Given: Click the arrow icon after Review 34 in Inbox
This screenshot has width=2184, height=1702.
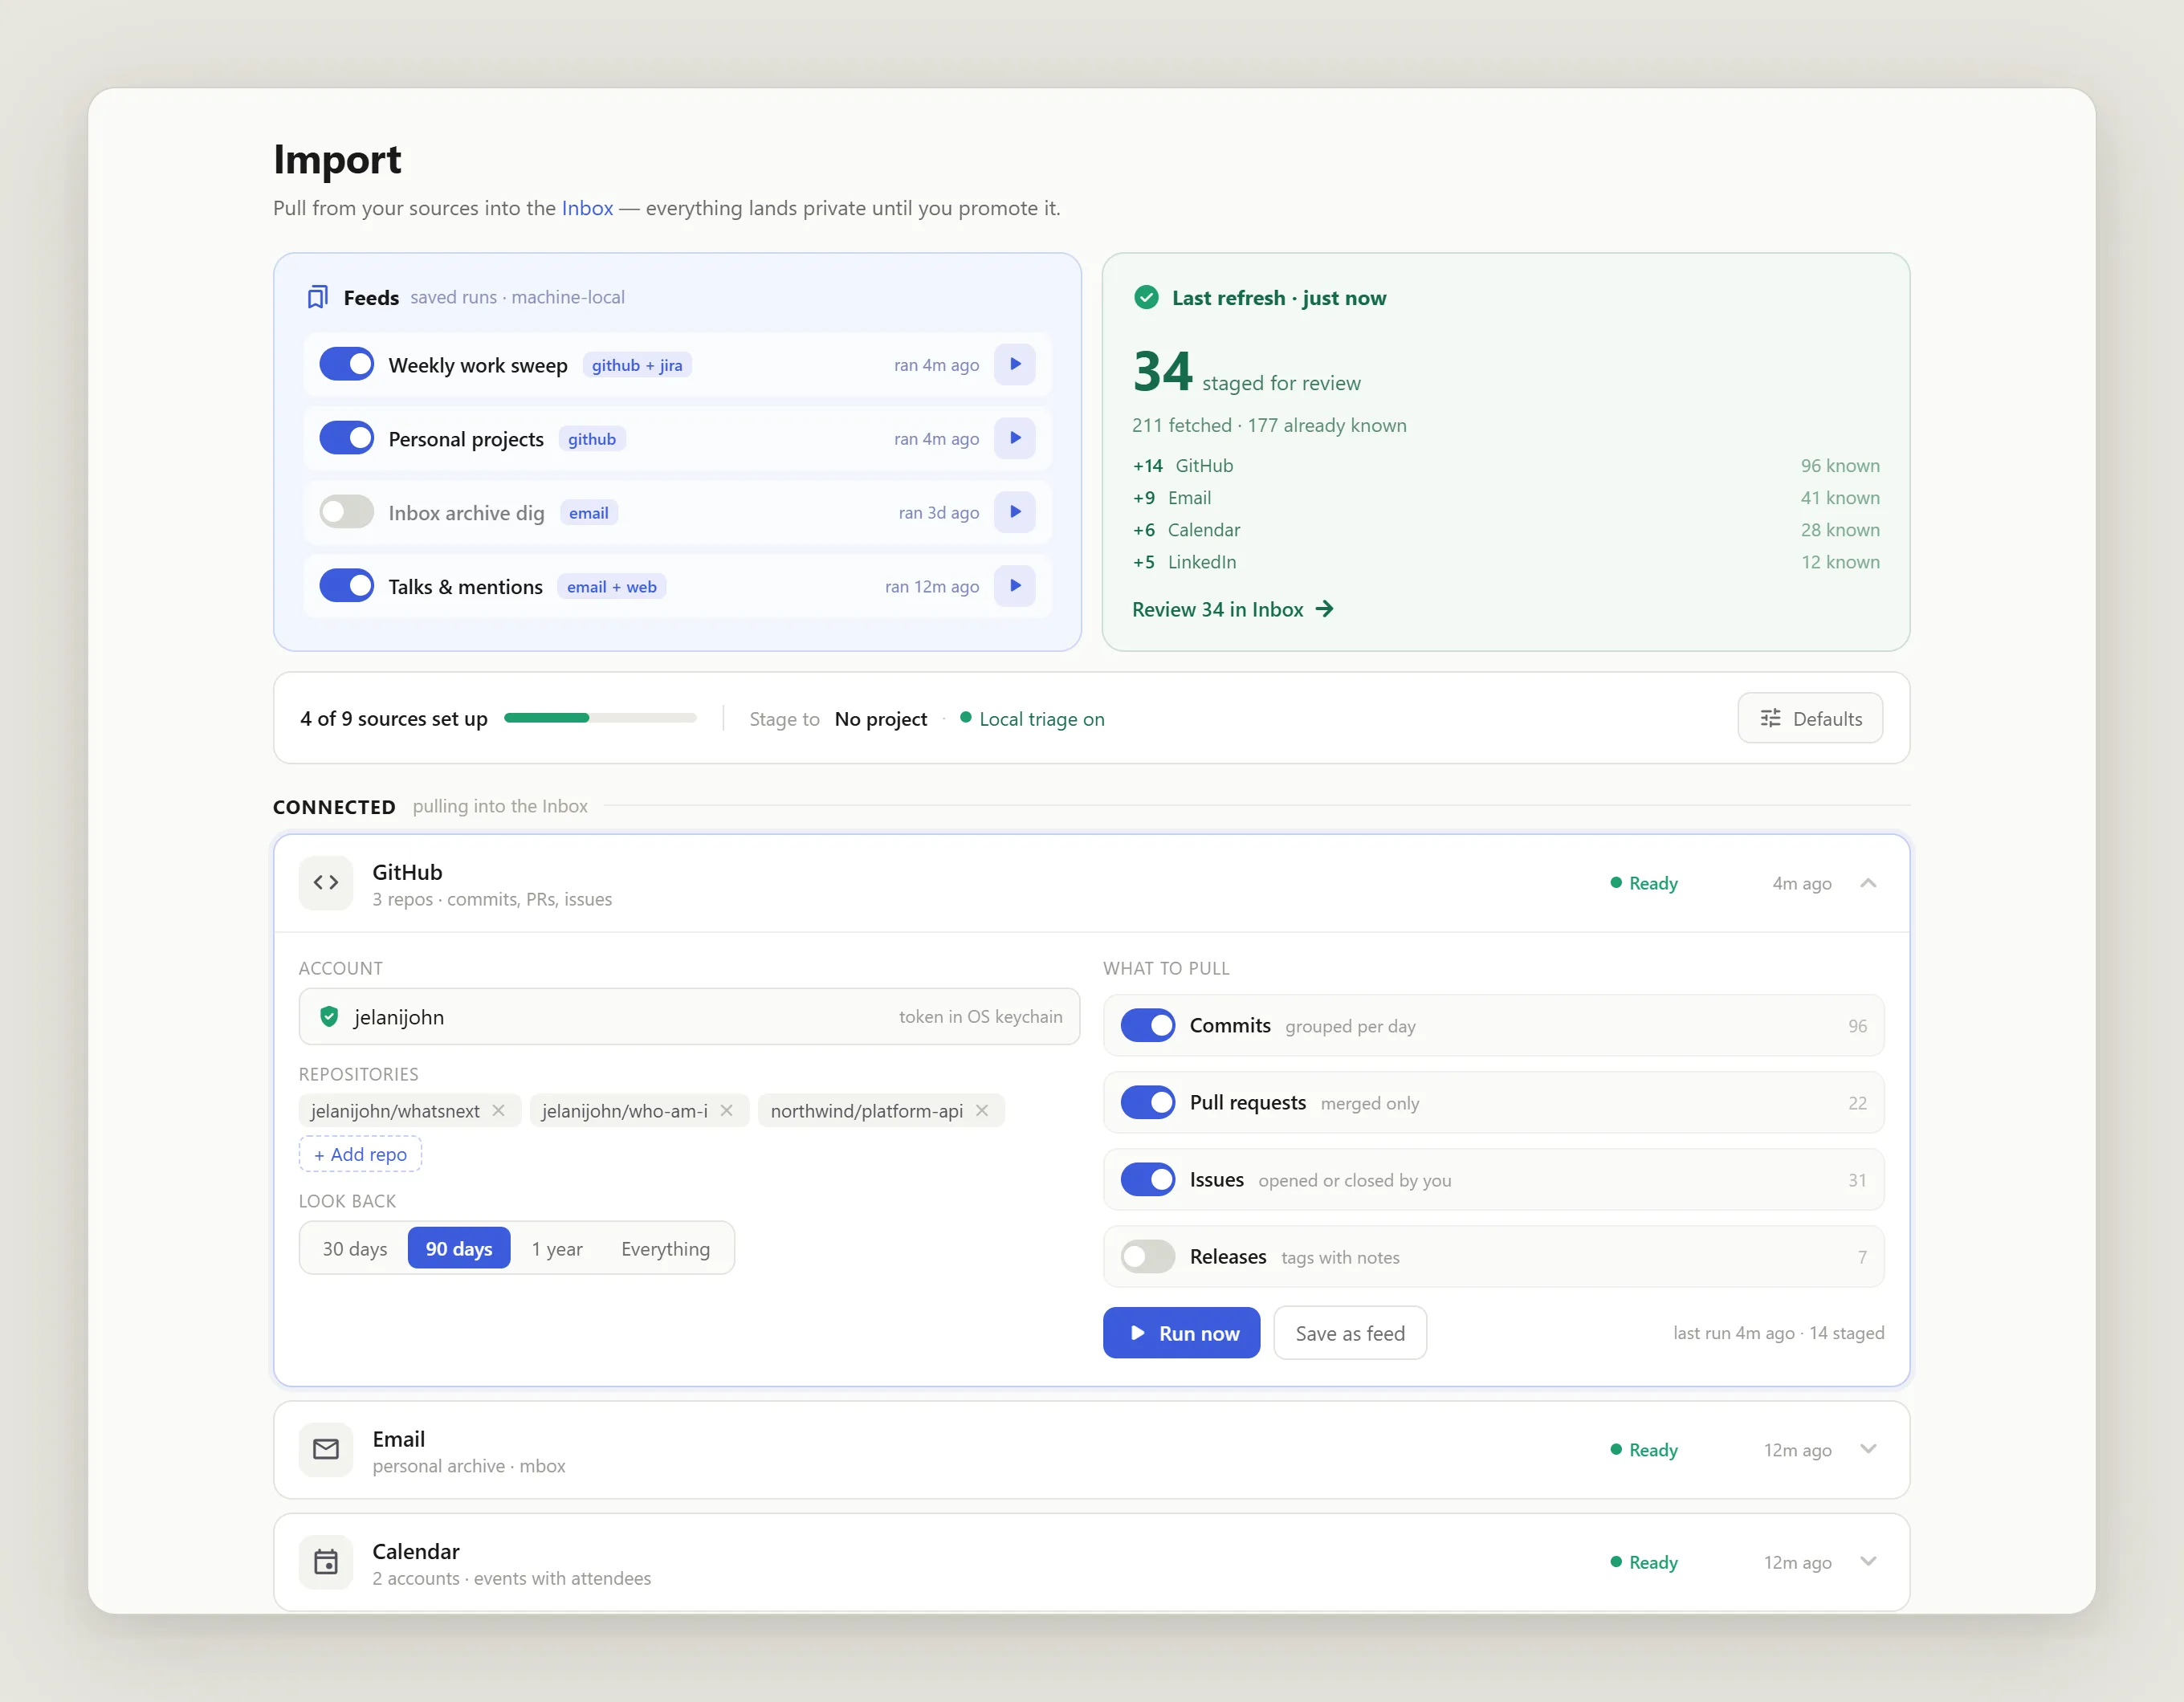Looking at the screenshot, I should click(x=1325, y=609).
